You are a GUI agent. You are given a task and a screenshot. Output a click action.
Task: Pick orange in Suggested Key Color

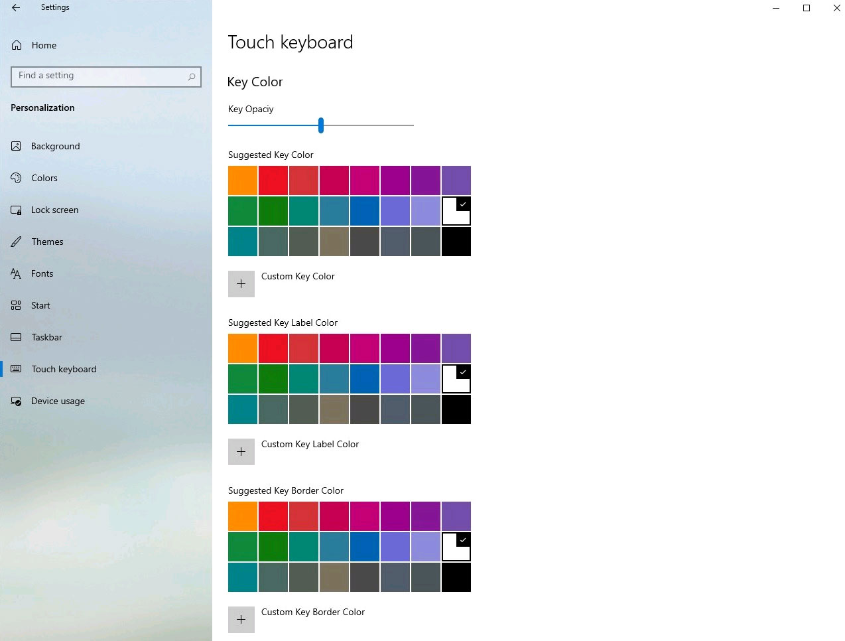point(243,180)
